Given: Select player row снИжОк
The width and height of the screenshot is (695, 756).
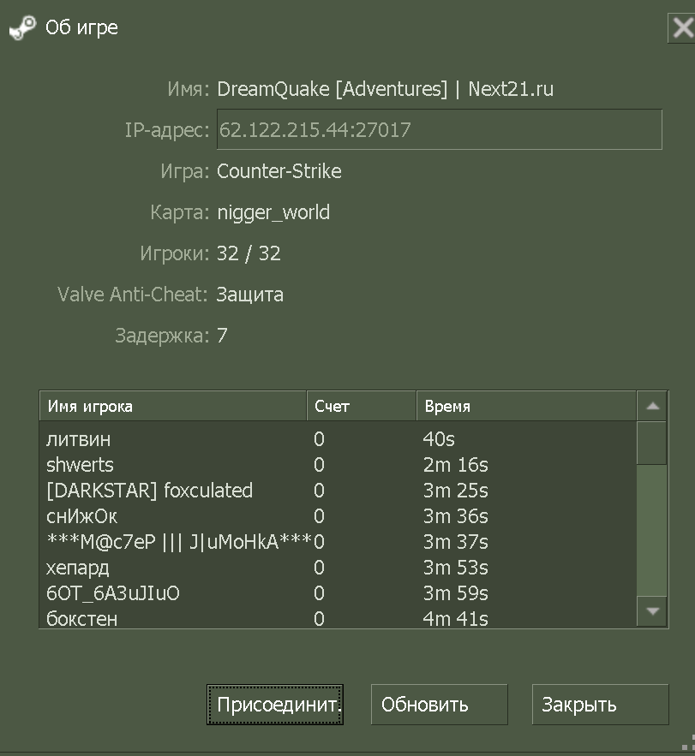Looking at the screenshot, I should 338,516.
